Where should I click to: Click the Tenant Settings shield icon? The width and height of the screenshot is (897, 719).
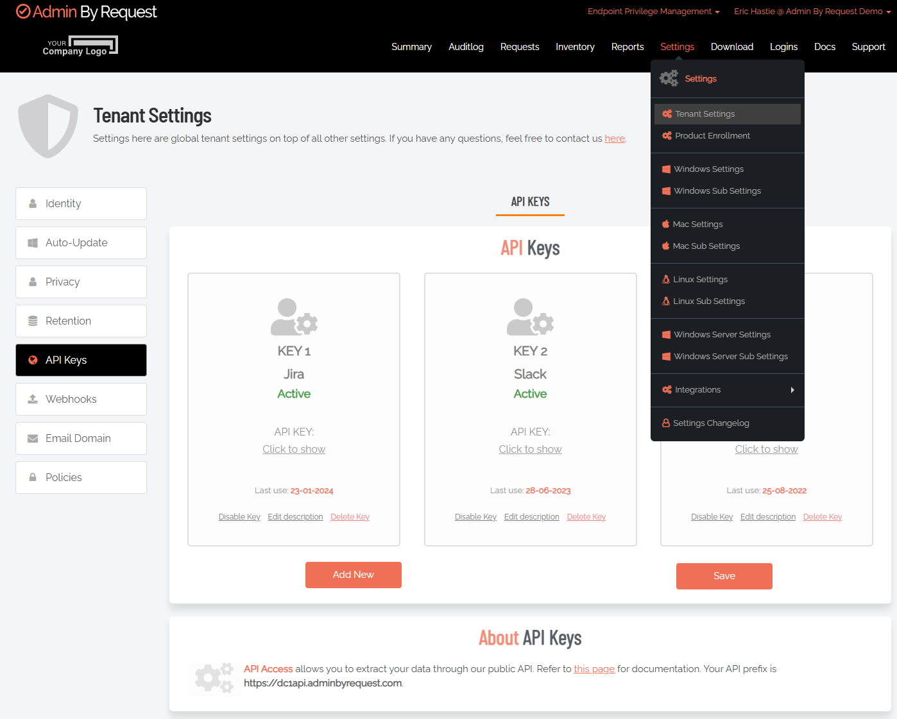coord(48,126)
